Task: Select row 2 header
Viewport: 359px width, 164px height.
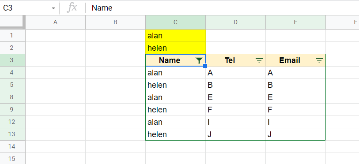Action: tap(12, 48)
